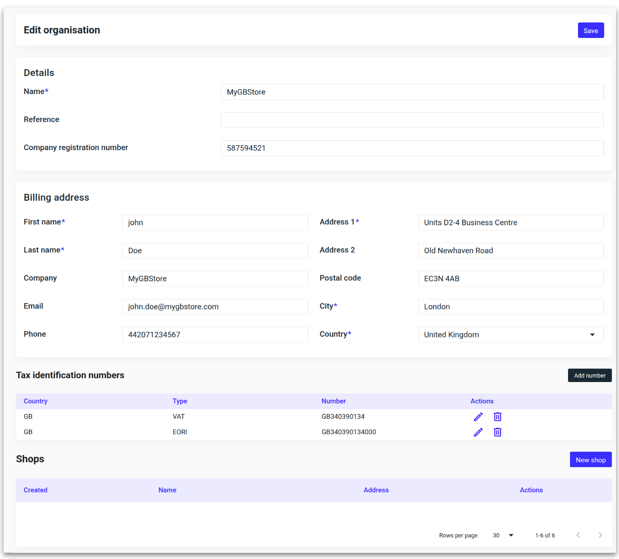This screenshot has height=559, width=619.
Task: Edit the GB VAT tax number
Action: click(x=478, y=417)
